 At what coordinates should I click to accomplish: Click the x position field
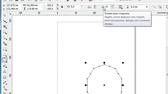click(13, 5)
